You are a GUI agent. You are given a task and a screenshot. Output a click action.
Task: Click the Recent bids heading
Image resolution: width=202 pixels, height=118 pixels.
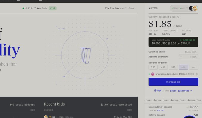click(54, 104)
